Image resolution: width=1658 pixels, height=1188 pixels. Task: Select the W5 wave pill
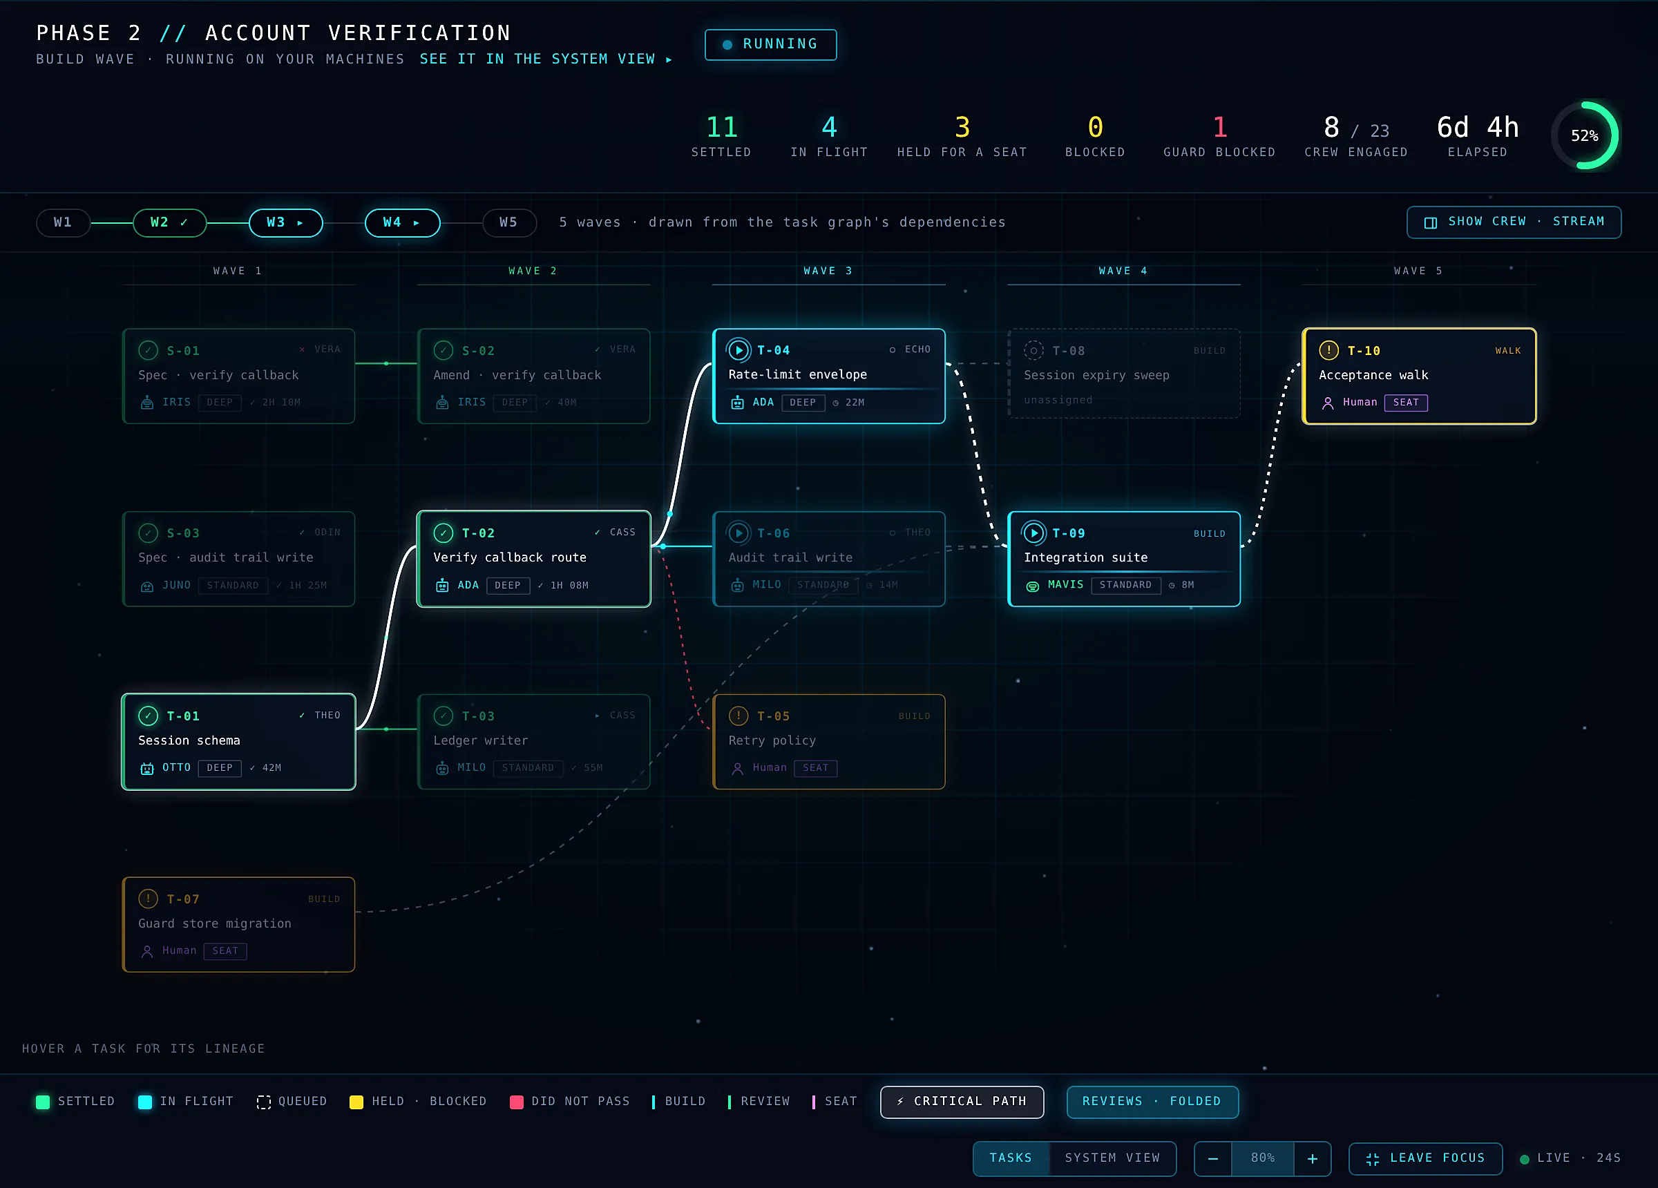tap(510, 222)
